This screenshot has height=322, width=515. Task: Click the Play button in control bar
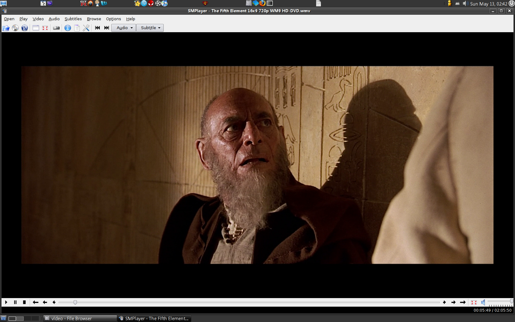point(6,302)
